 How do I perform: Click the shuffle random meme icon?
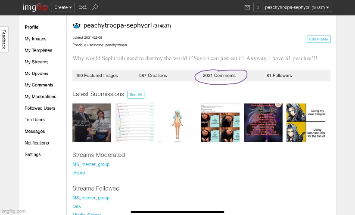[82, 7]
